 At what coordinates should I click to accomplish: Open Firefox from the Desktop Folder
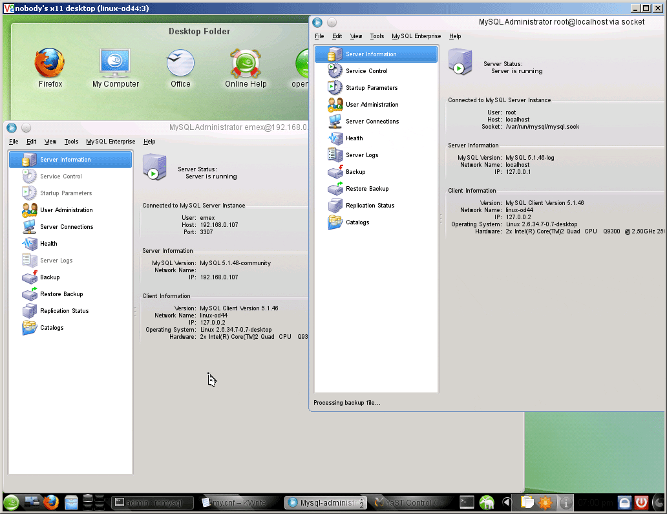point(50,67)
